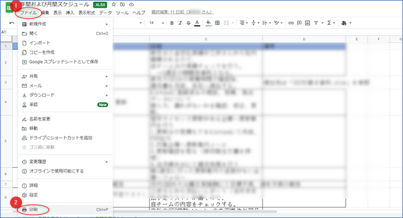Click the text color button

pos(197,23)
